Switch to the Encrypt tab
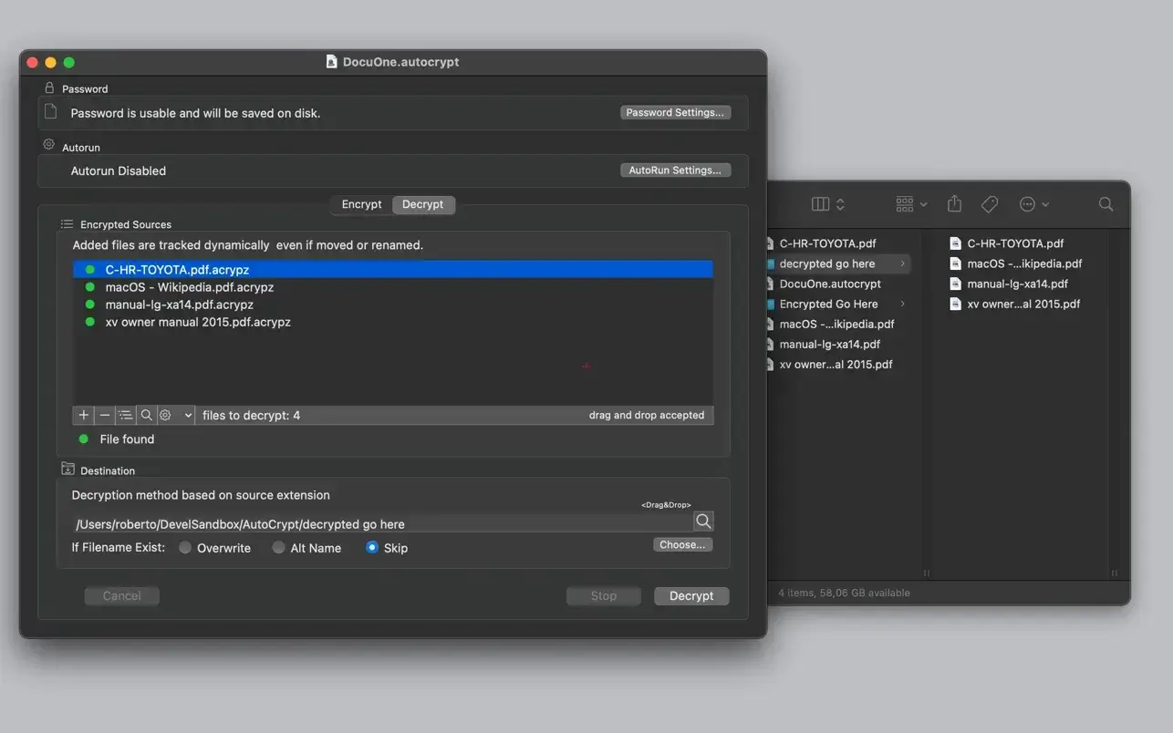The width and height of the screenshot is (1173, 733). point(361,204)
